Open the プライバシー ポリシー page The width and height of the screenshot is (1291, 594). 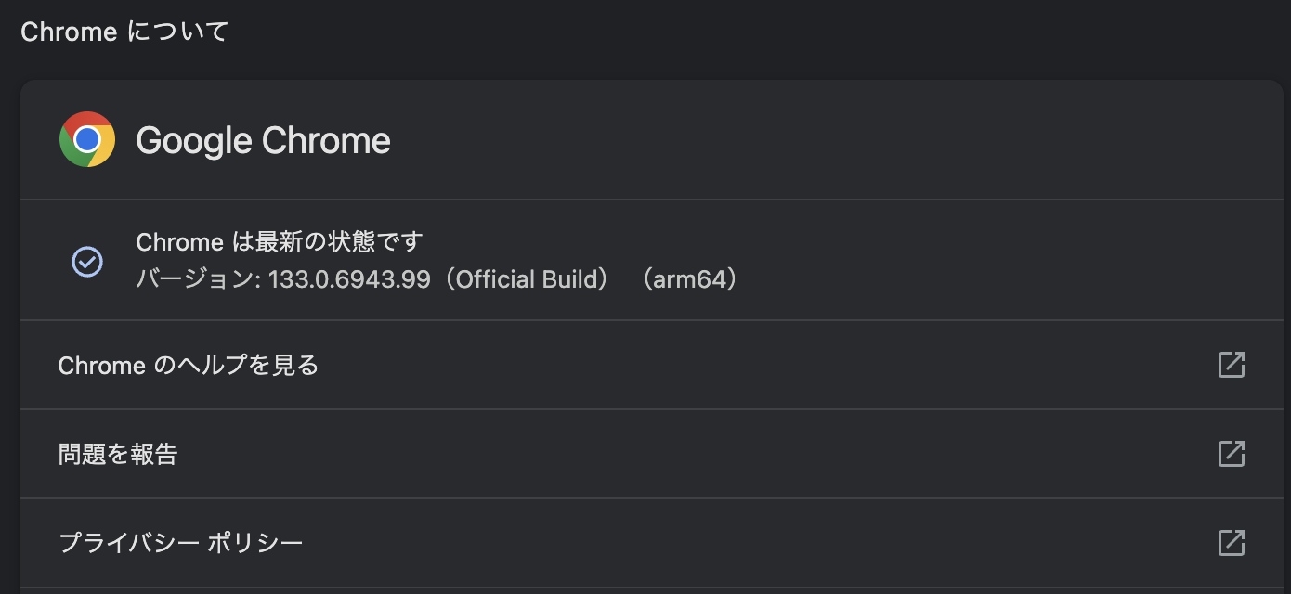coord(181,543)
